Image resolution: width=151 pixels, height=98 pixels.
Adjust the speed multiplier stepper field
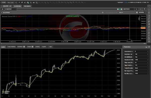[142, 12]
